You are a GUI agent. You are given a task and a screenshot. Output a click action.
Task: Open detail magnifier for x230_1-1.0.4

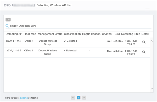(144, 42)
